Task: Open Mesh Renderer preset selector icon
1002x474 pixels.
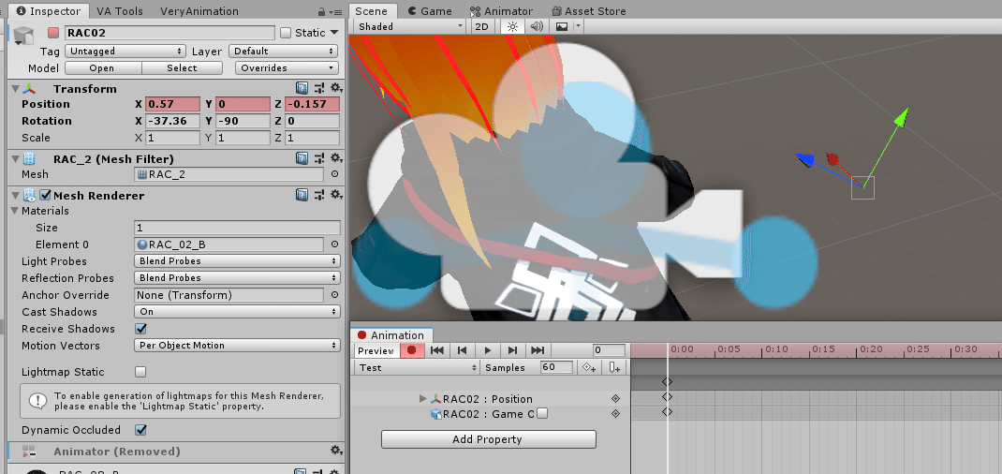Action: (319, 195)
